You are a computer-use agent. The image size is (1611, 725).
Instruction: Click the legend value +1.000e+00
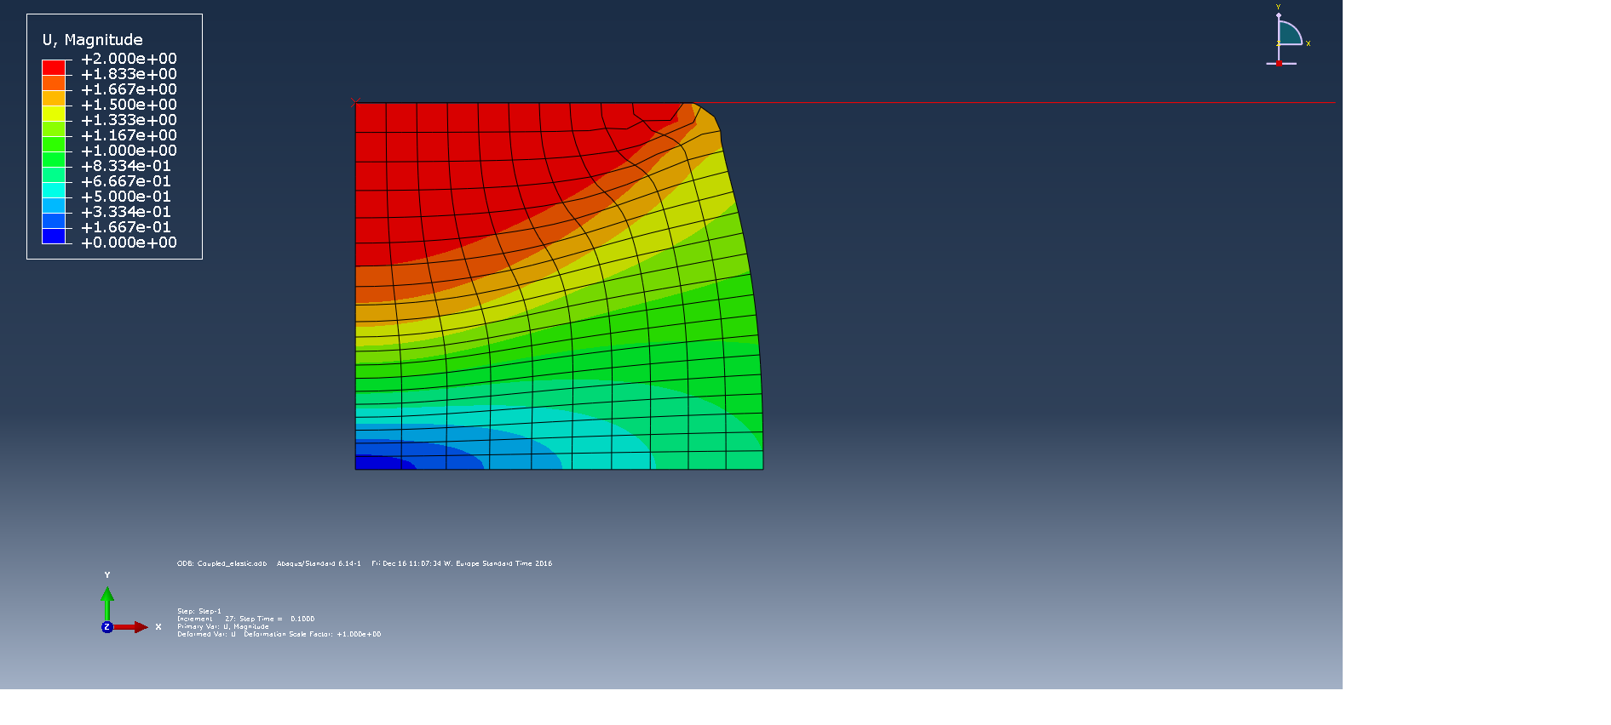coord(129,151)
